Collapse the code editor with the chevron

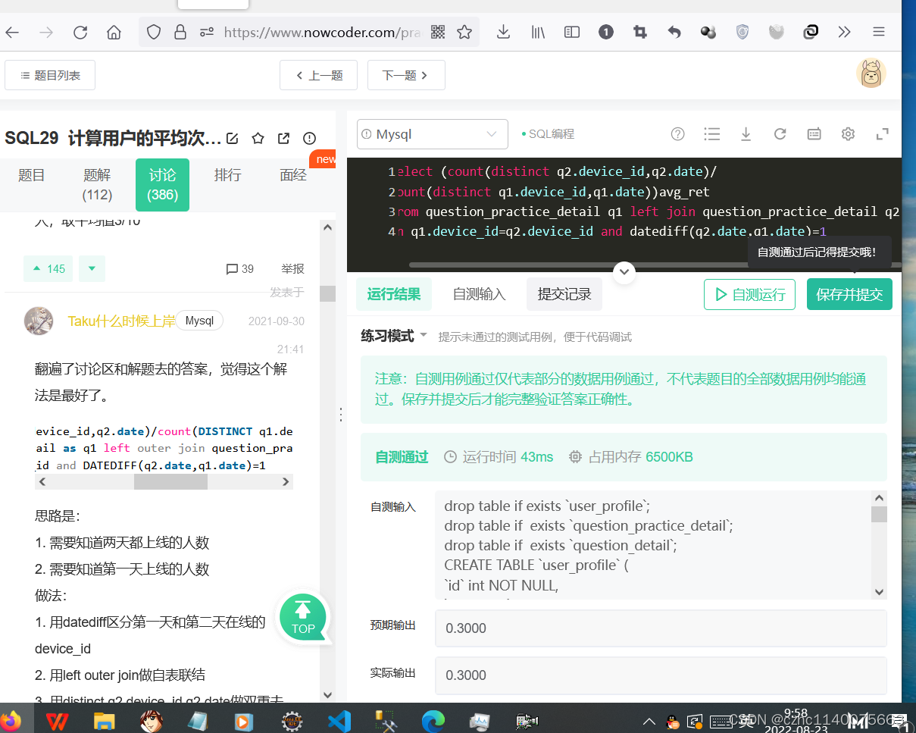[624, 271]
